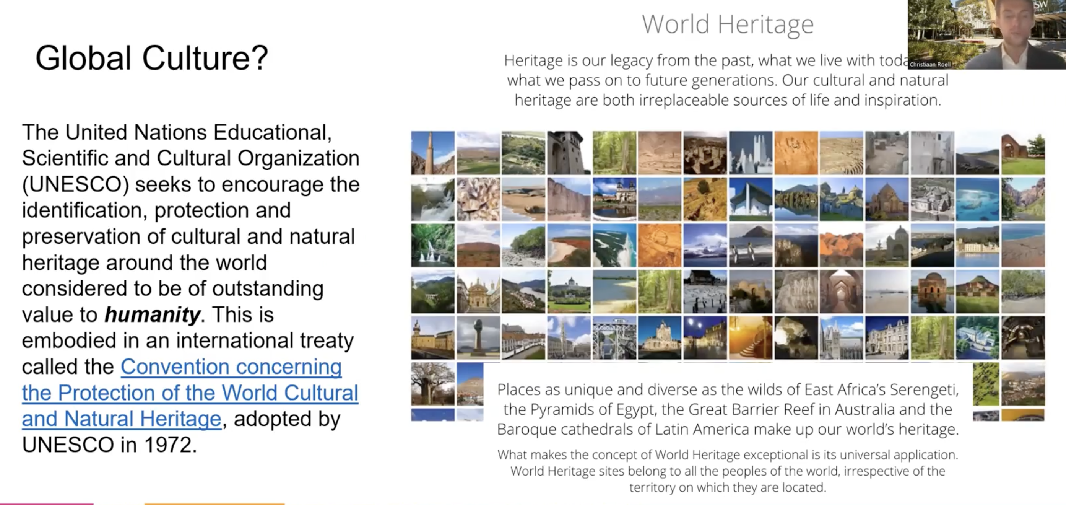Click the night-lit town square thumbnail
The width and height of the screenshot is (1066, 505).
point(705,338)
